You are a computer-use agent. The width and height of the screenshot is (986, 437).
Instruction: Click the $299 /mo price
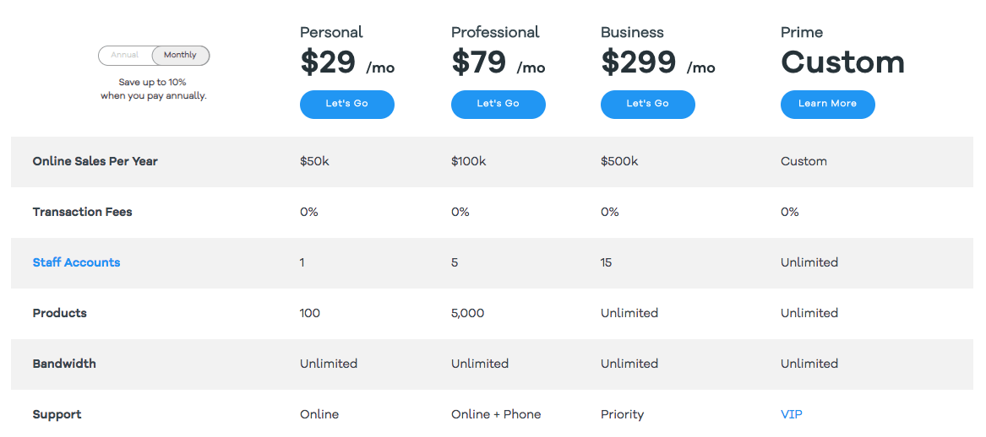coord(657,62)
